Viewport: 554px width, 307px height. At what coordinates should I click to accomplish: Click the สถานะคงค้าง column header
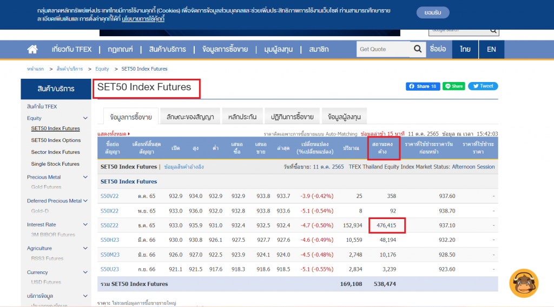(x=382, y=148)
